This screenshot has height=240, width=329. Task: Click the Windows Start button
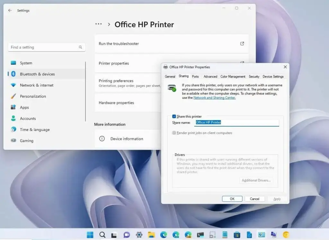click(x=90, y=235)
